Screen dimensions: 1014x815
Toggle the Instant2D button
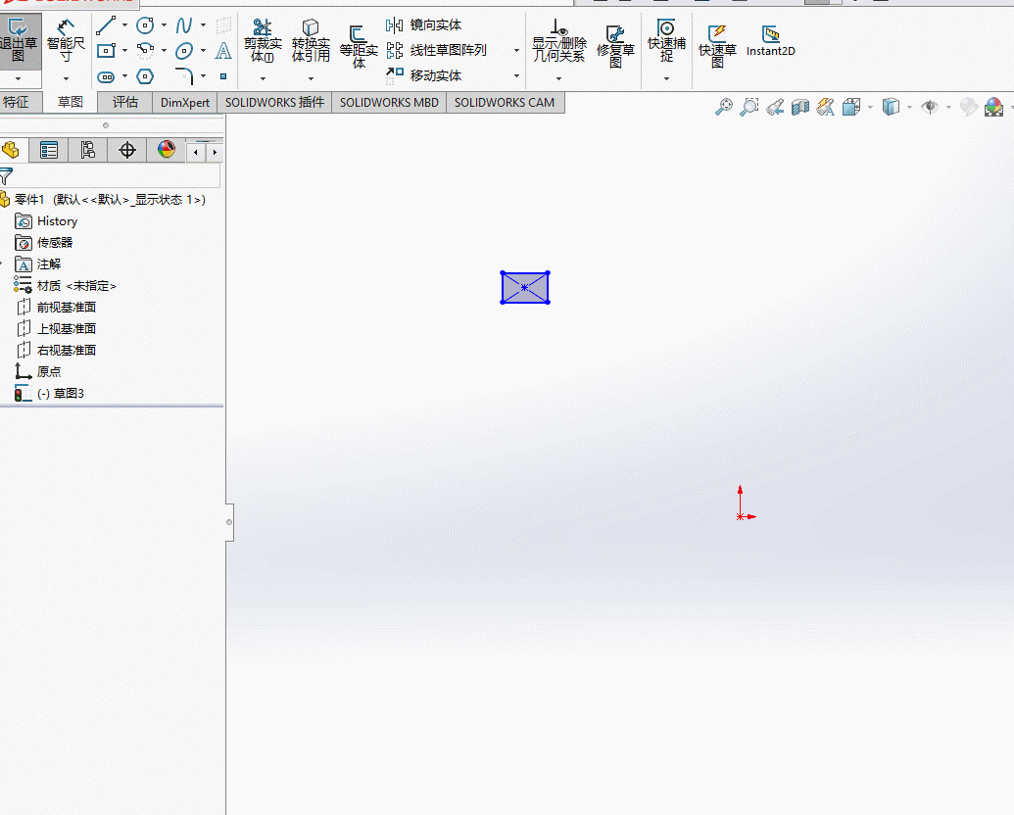[x=770, y=41]
